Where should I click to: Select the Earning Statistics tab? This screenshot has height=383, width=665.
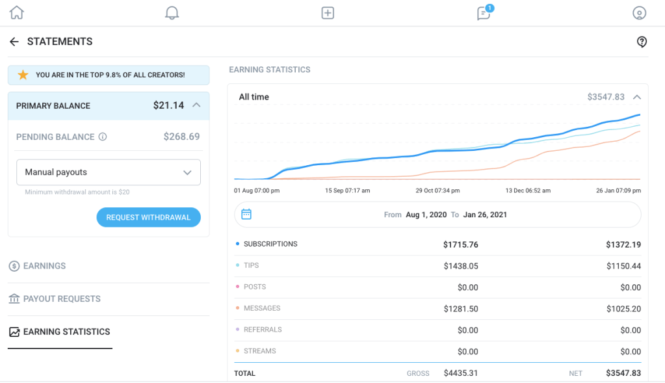pyautogui.click(x=66, y=332)
